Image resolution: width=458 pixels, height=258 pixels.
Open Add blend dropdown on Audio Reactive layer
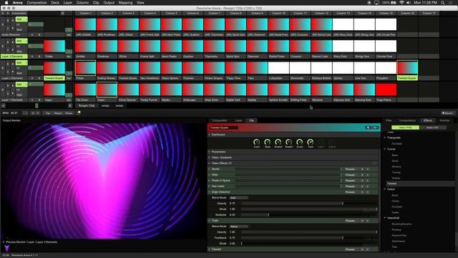pyautogui.click(x=21, y=19)
